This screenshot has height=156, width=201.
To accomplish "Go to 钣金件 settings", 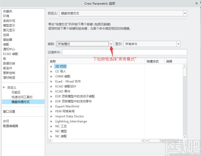I will [7, 68].
